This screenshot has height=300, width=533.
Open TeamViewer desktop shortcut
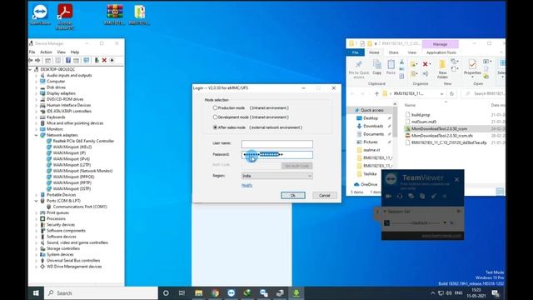click(40, 15)
